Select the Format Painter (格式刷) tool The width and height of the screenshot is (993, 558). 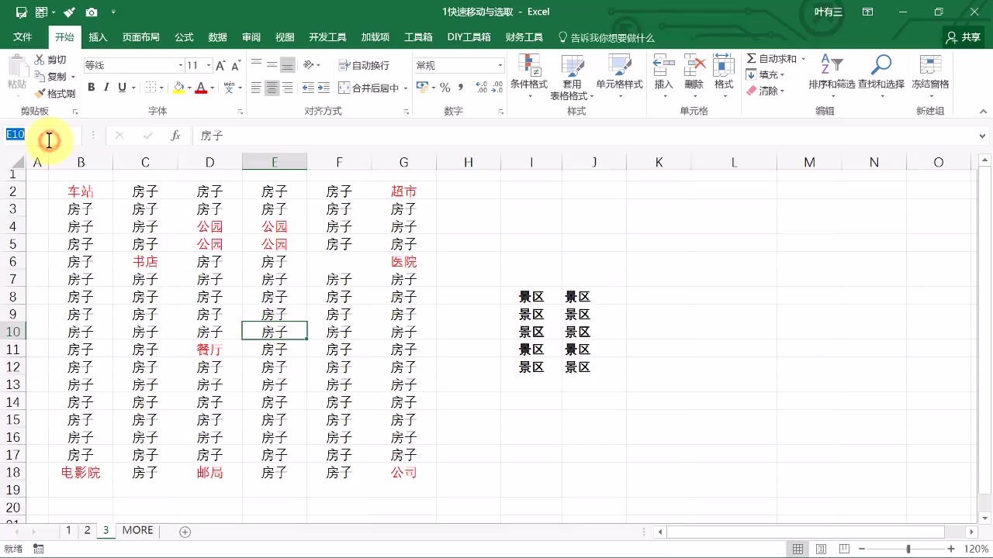coord(55,94)
